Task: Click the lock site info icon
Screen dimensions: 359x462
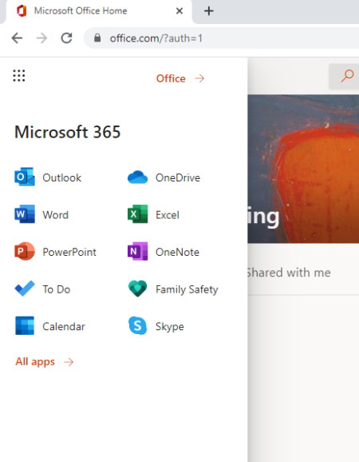Action: tap(97, 38)
